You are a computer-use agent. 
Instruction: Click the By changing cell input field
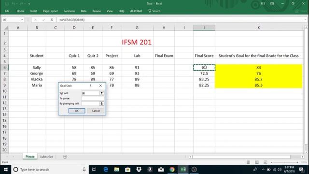(91, 103)
